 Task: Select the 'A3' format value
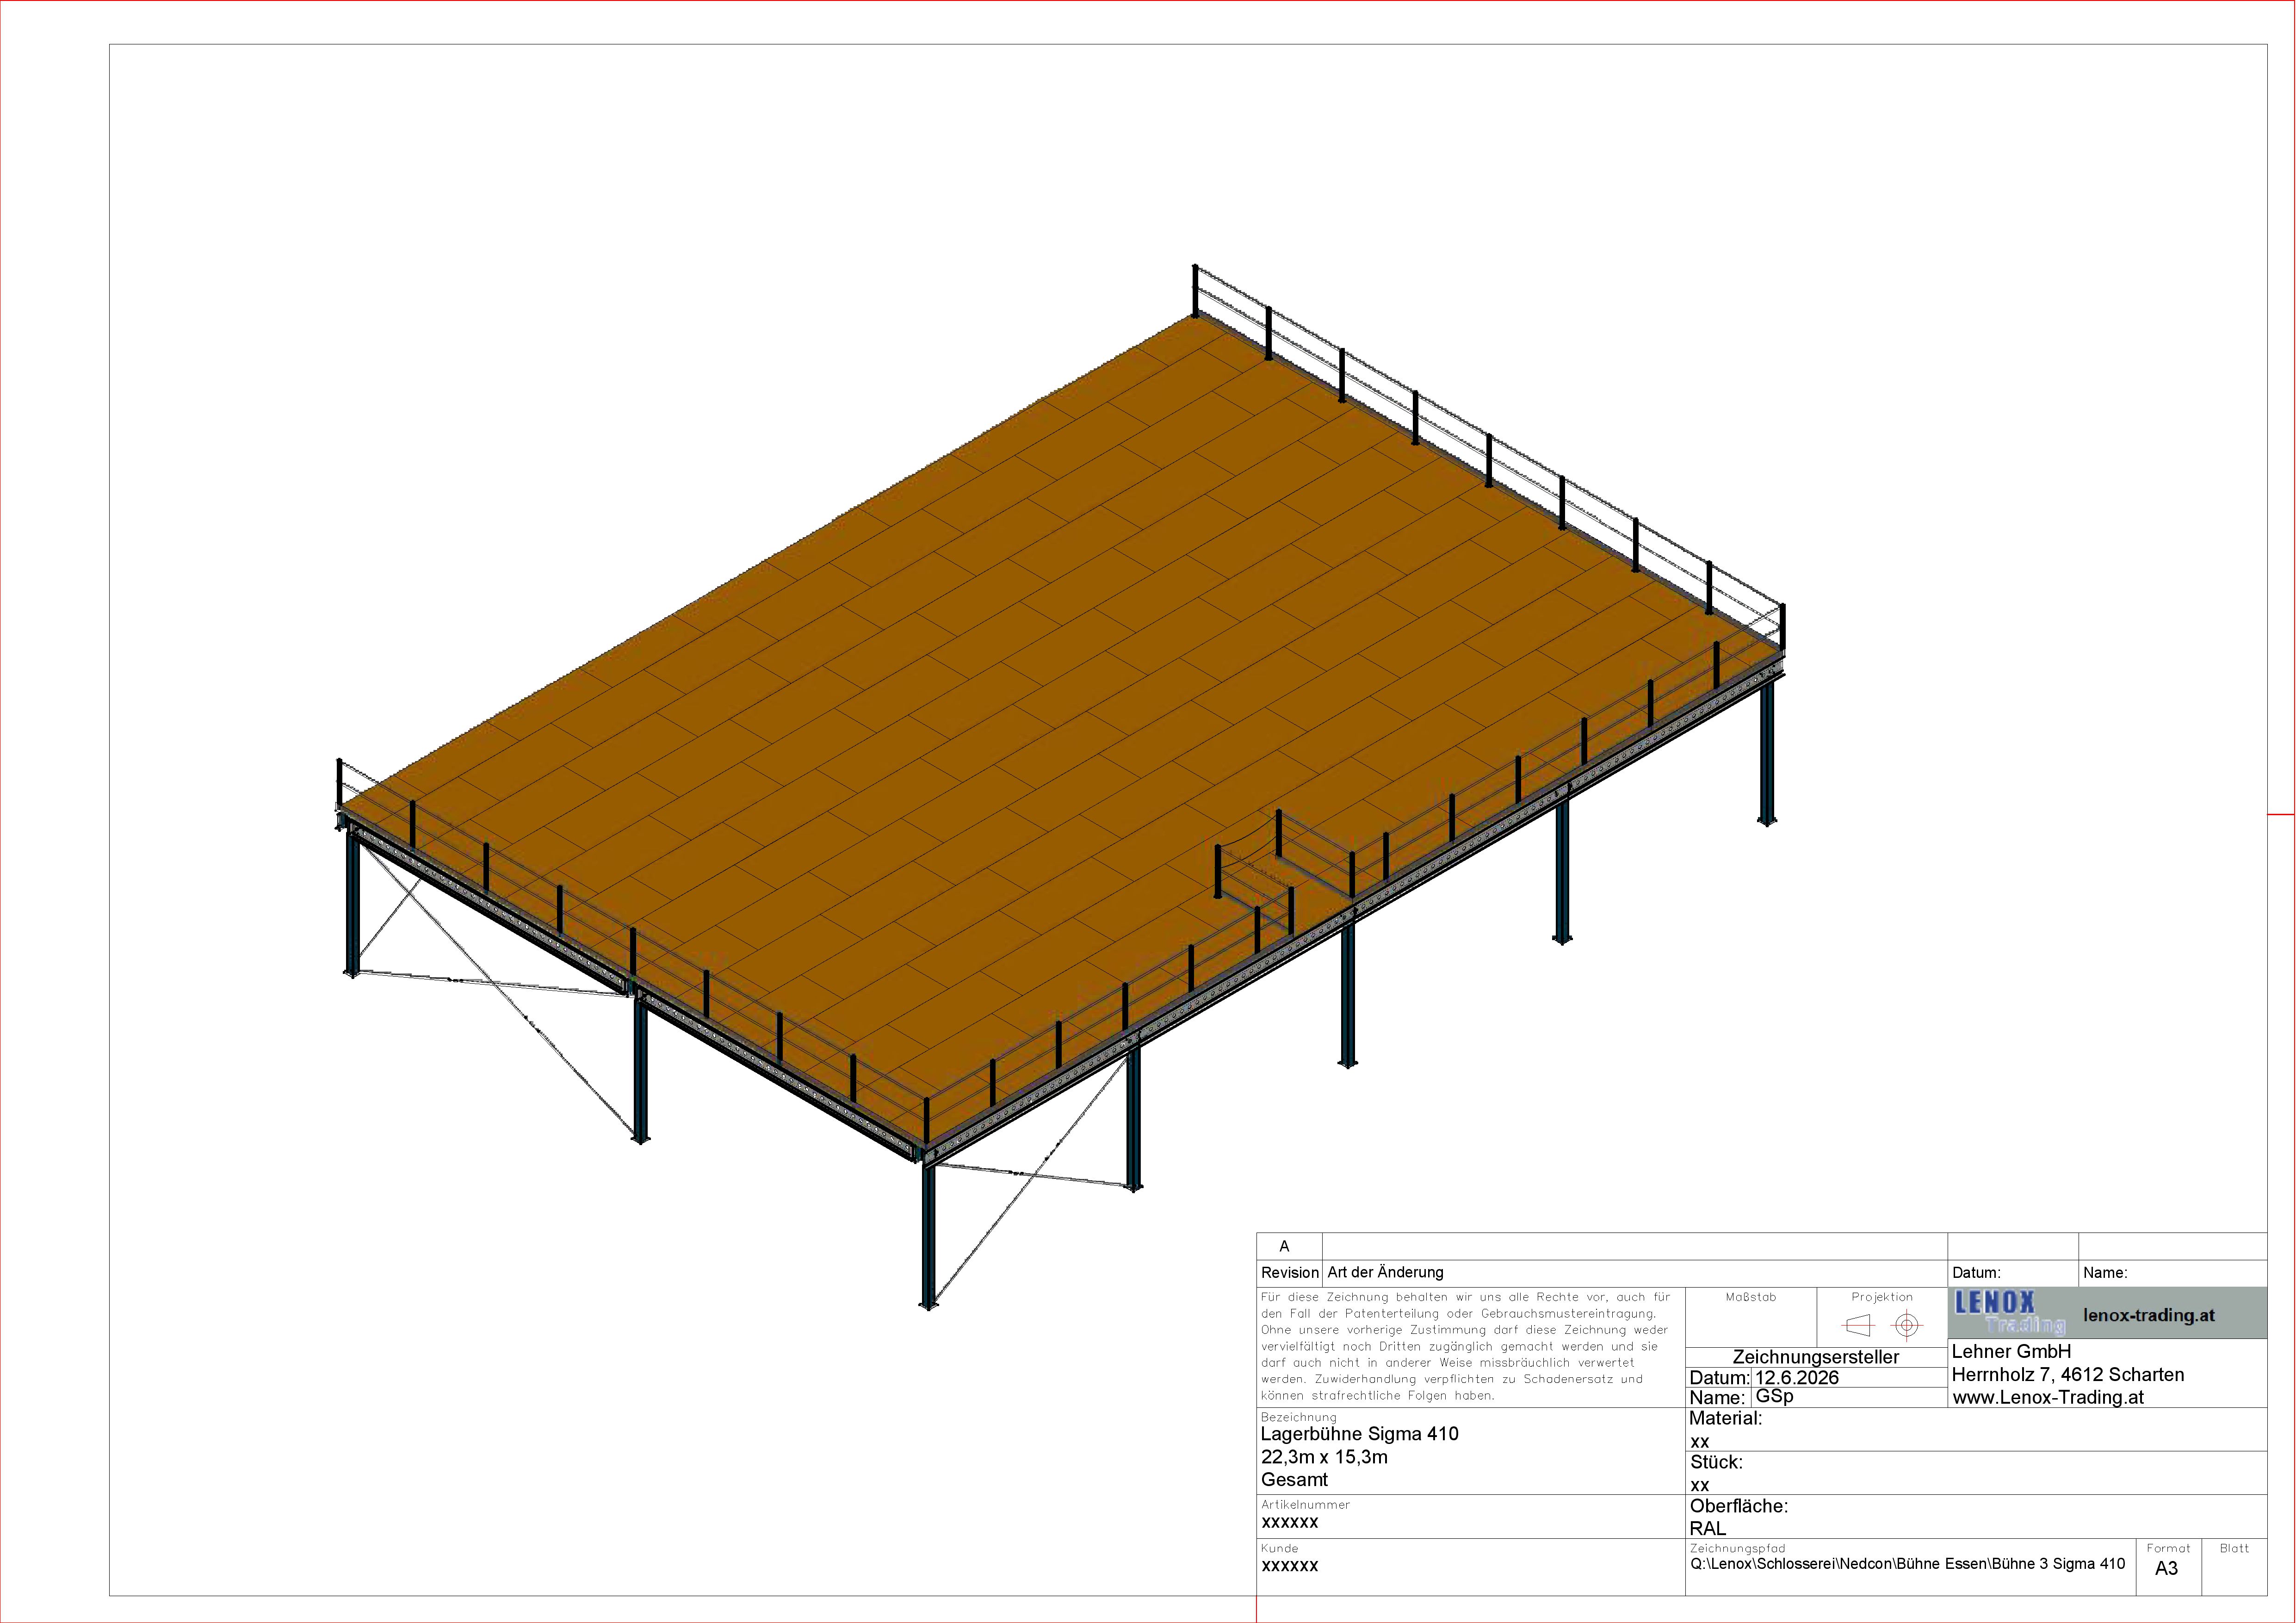(2166, 1569)
